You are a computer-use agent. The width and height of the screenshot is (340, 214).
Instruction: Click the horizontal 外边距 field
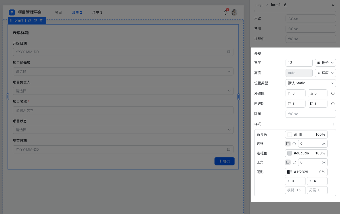click(x=295, y=93)
